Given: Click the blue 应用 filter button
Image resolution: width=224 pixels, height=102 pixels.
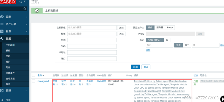Looking at the screenshot, I should 135,67.
